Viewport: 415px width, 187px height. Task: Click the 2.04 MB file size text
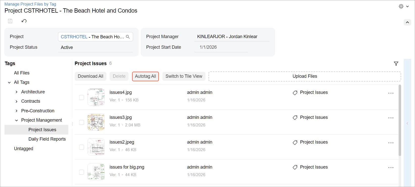133,125
